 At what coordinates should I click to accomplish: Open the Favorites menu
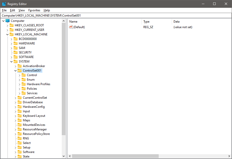coord(34,10)
